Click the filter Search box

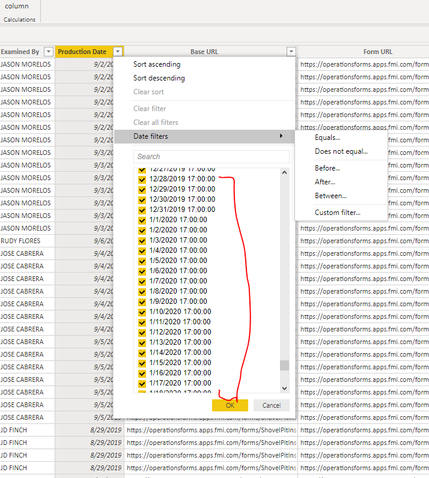pos(211,157)
